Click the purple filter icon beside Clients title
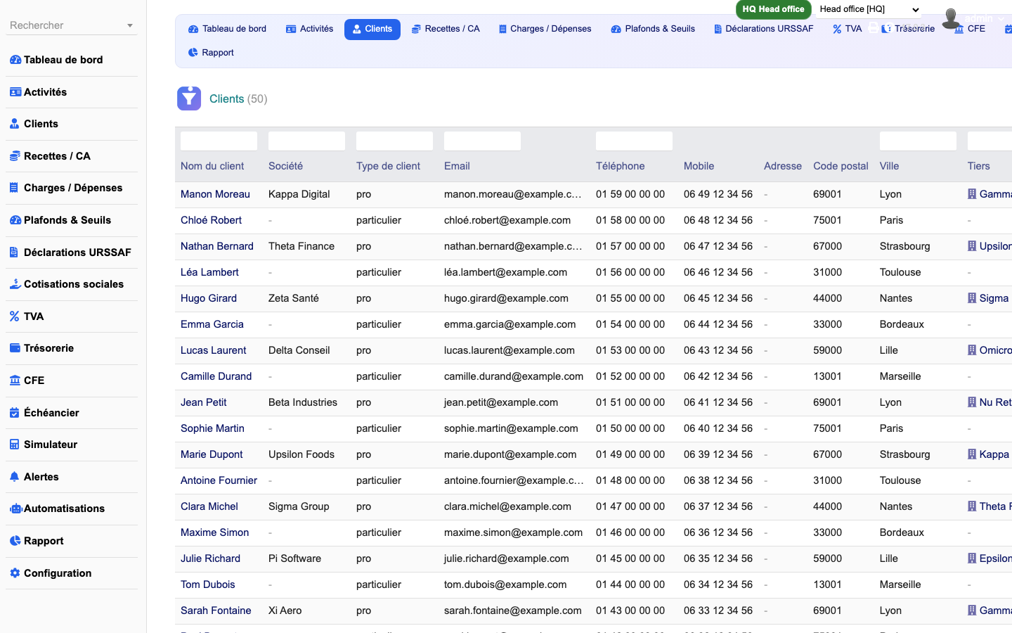The width and height of the screenshot is (1012, 633). [189, 98]
